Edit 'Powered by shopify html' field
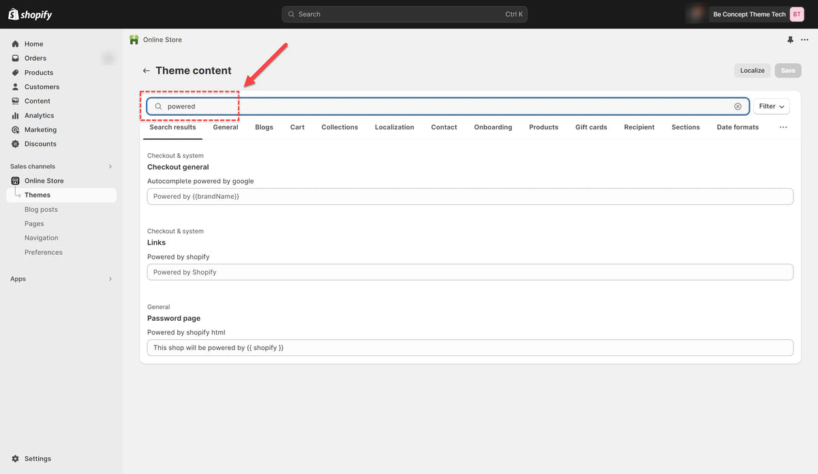818x474 pixels. pos(470,347)
